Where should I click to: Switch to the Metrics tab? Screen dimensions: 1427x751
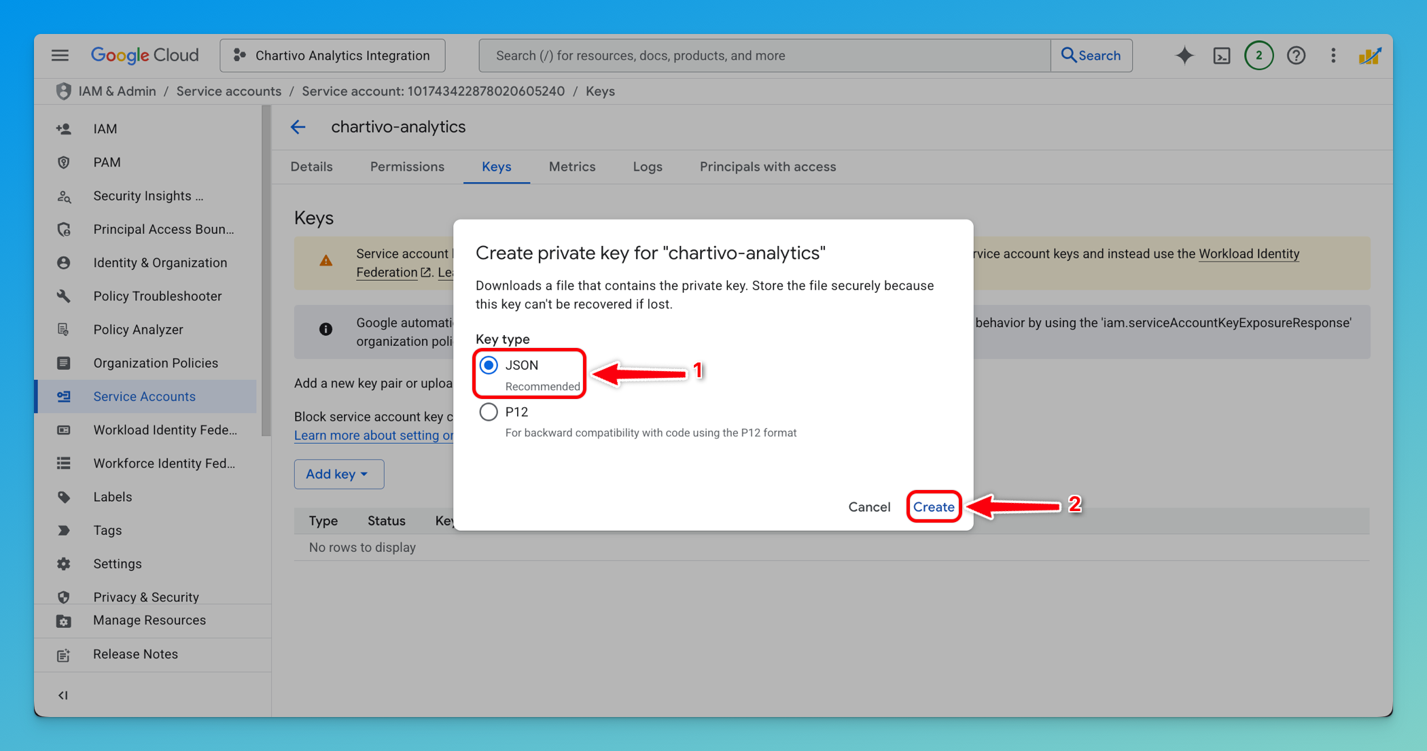tap(571, 167)
